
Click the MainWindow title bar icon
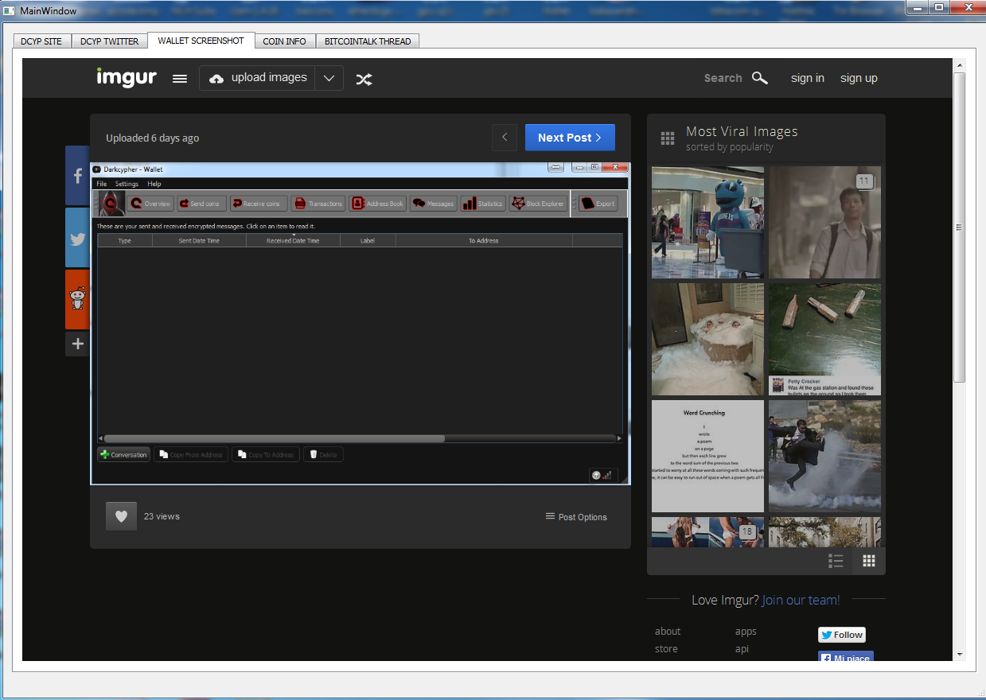tap(9, 10)
